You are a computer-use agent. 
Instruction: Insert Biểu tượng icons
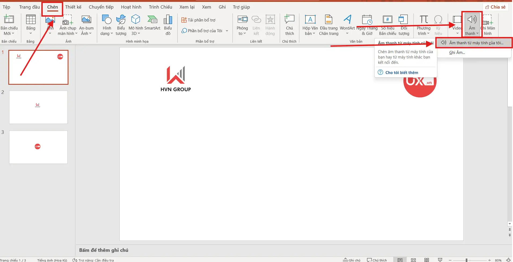(121, 25)
